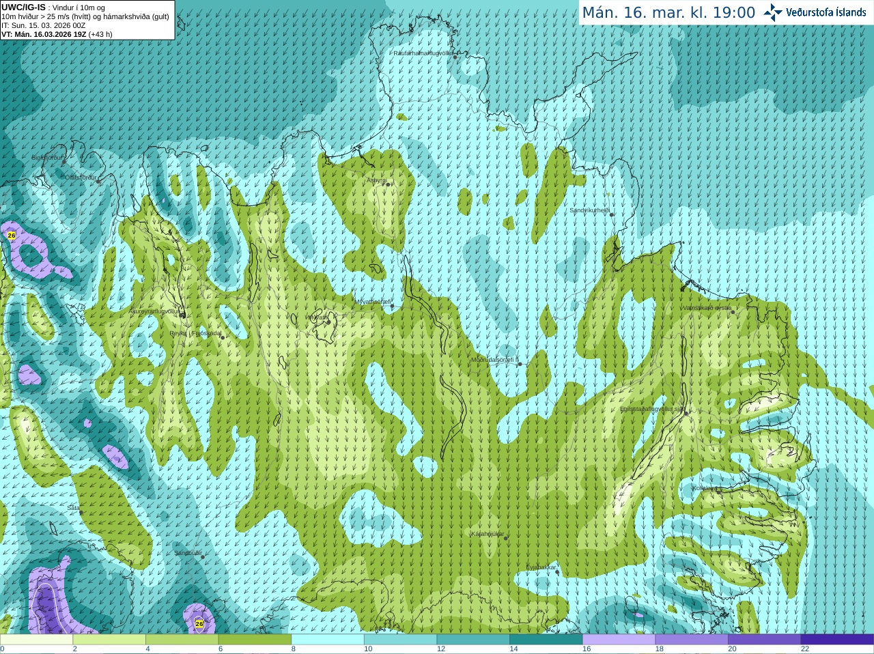
Task: Select the 20–22 m/s violet legend swatch
Action: click(765, 640)
